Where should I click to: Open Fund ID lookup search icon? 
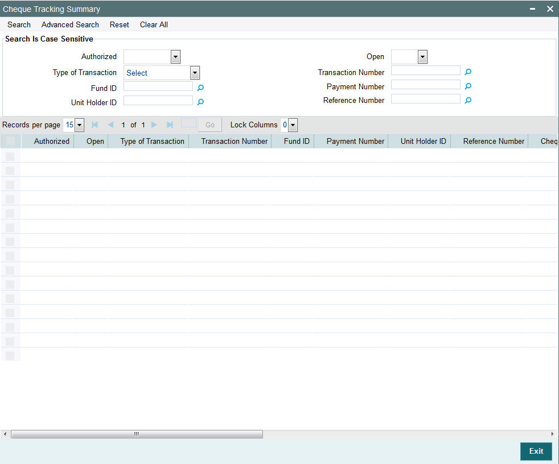(200, 88)
